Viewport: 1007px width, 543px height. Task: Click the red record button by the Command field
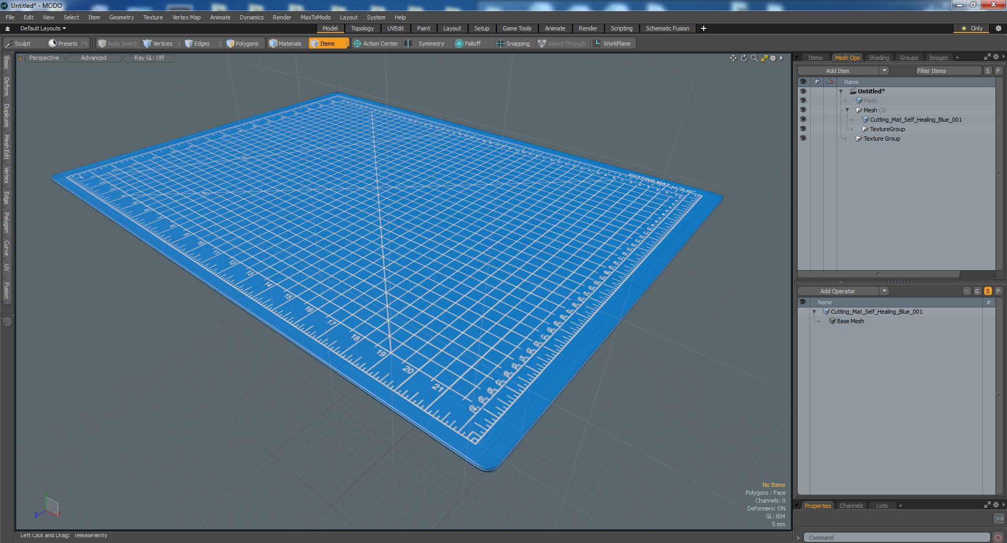999,537
